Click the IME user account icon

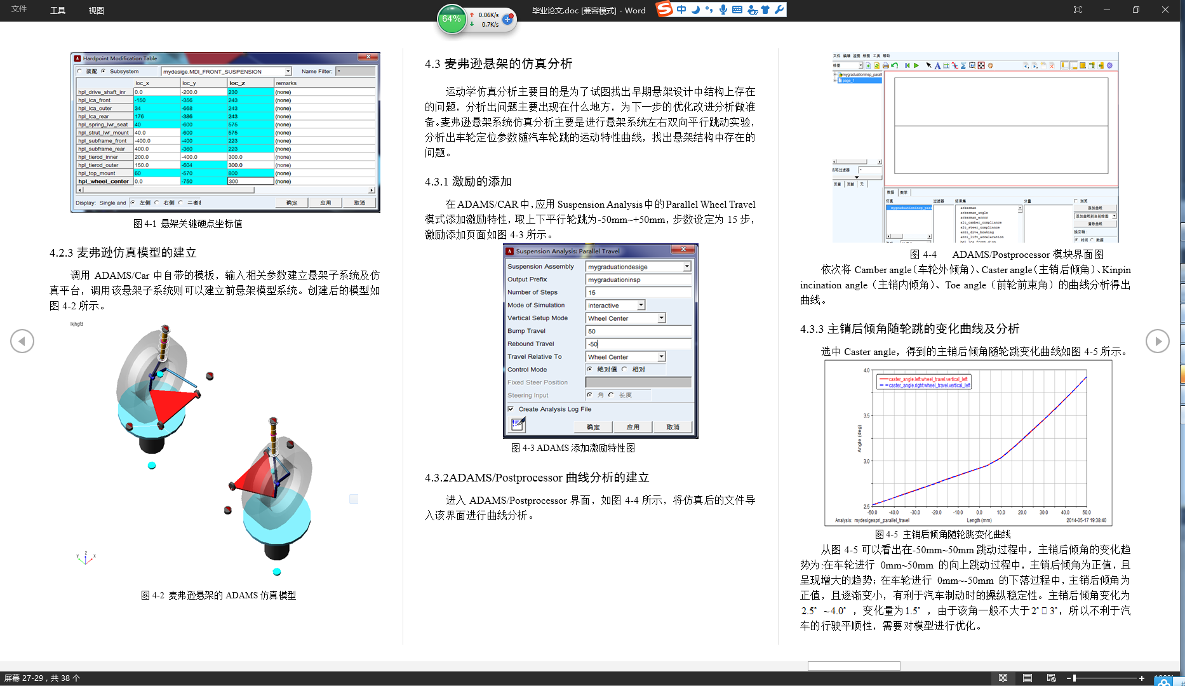753,10
